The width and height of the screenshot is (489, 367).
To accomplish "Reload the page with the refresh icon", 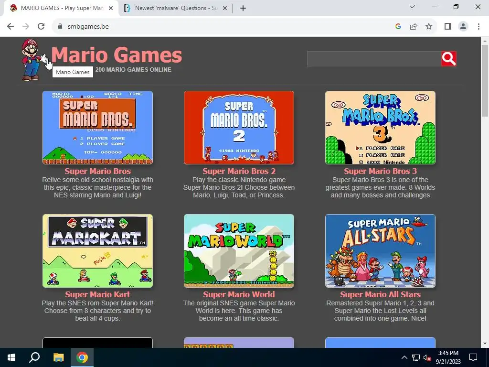I will pyautogui.click(x=41, y=27).
